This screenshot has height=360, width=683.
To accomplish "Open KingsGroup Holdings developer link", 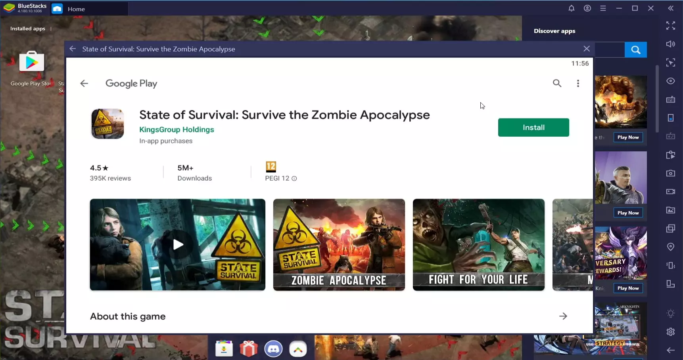I will tap(177, 130).
